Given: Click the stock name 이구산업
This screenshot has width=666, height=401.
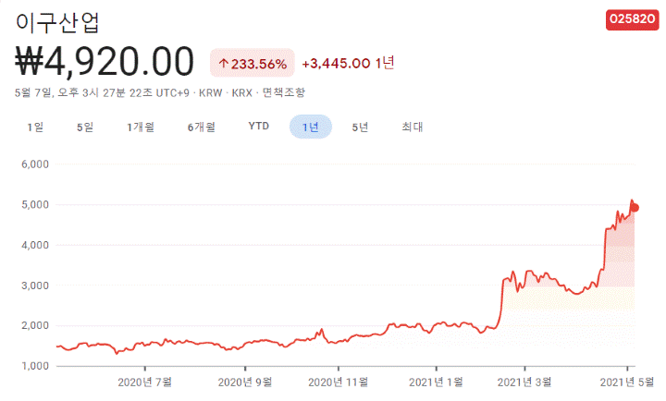Looking at the screenshot, I should pos(57,22).
